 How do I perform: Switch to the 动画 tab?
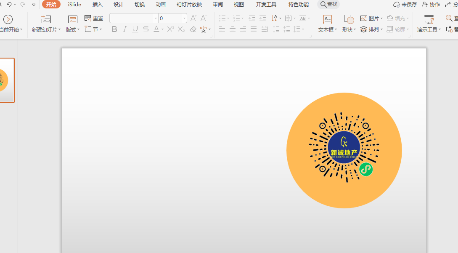point(160,4)
